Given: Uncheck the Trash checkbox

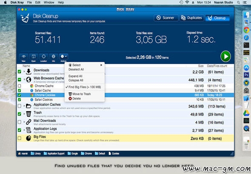Looking at the screenshot, I should click(20, 114).
